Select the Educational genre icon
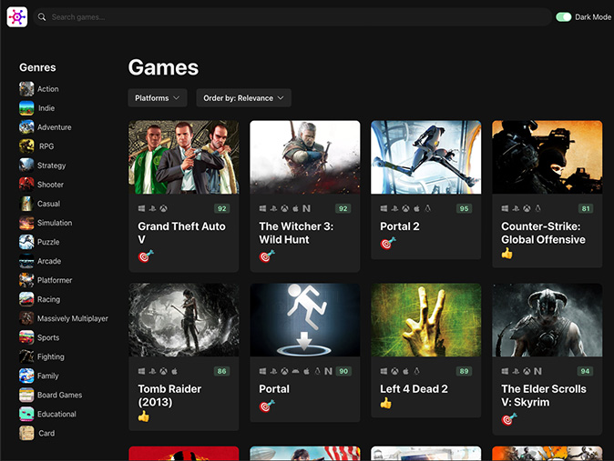The width and height of the screenshot is (614, 461). [26, 415]
